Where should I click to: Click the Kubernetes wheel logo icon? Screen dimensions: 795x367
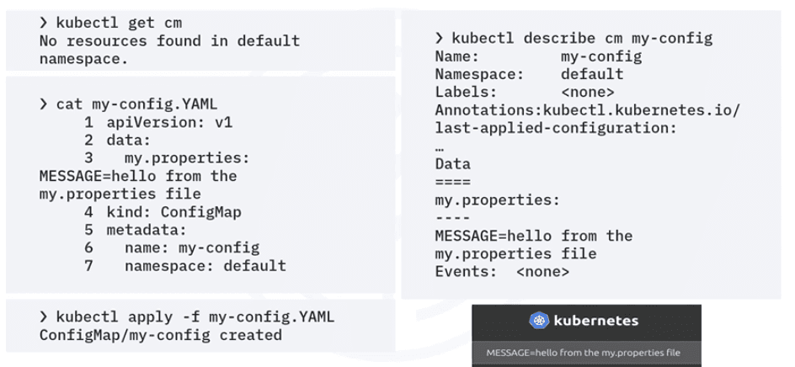pyautogui.click(x=539, y=321)
